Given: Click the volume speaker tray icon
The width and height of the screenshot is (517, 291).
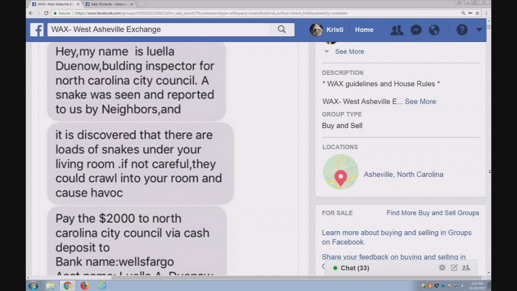Looking at the screenshot, I should 463,286.
